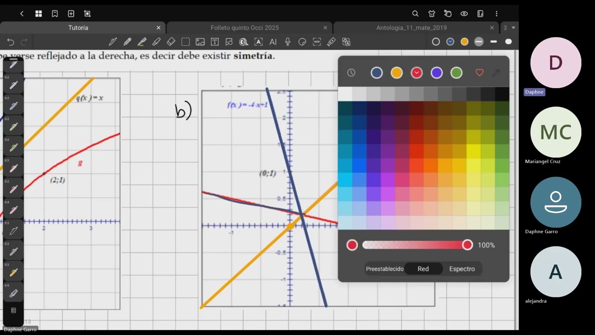Screen dimensions: 595x335
Task: Close the Tutoría tab
Action: [x=159, y=28]
